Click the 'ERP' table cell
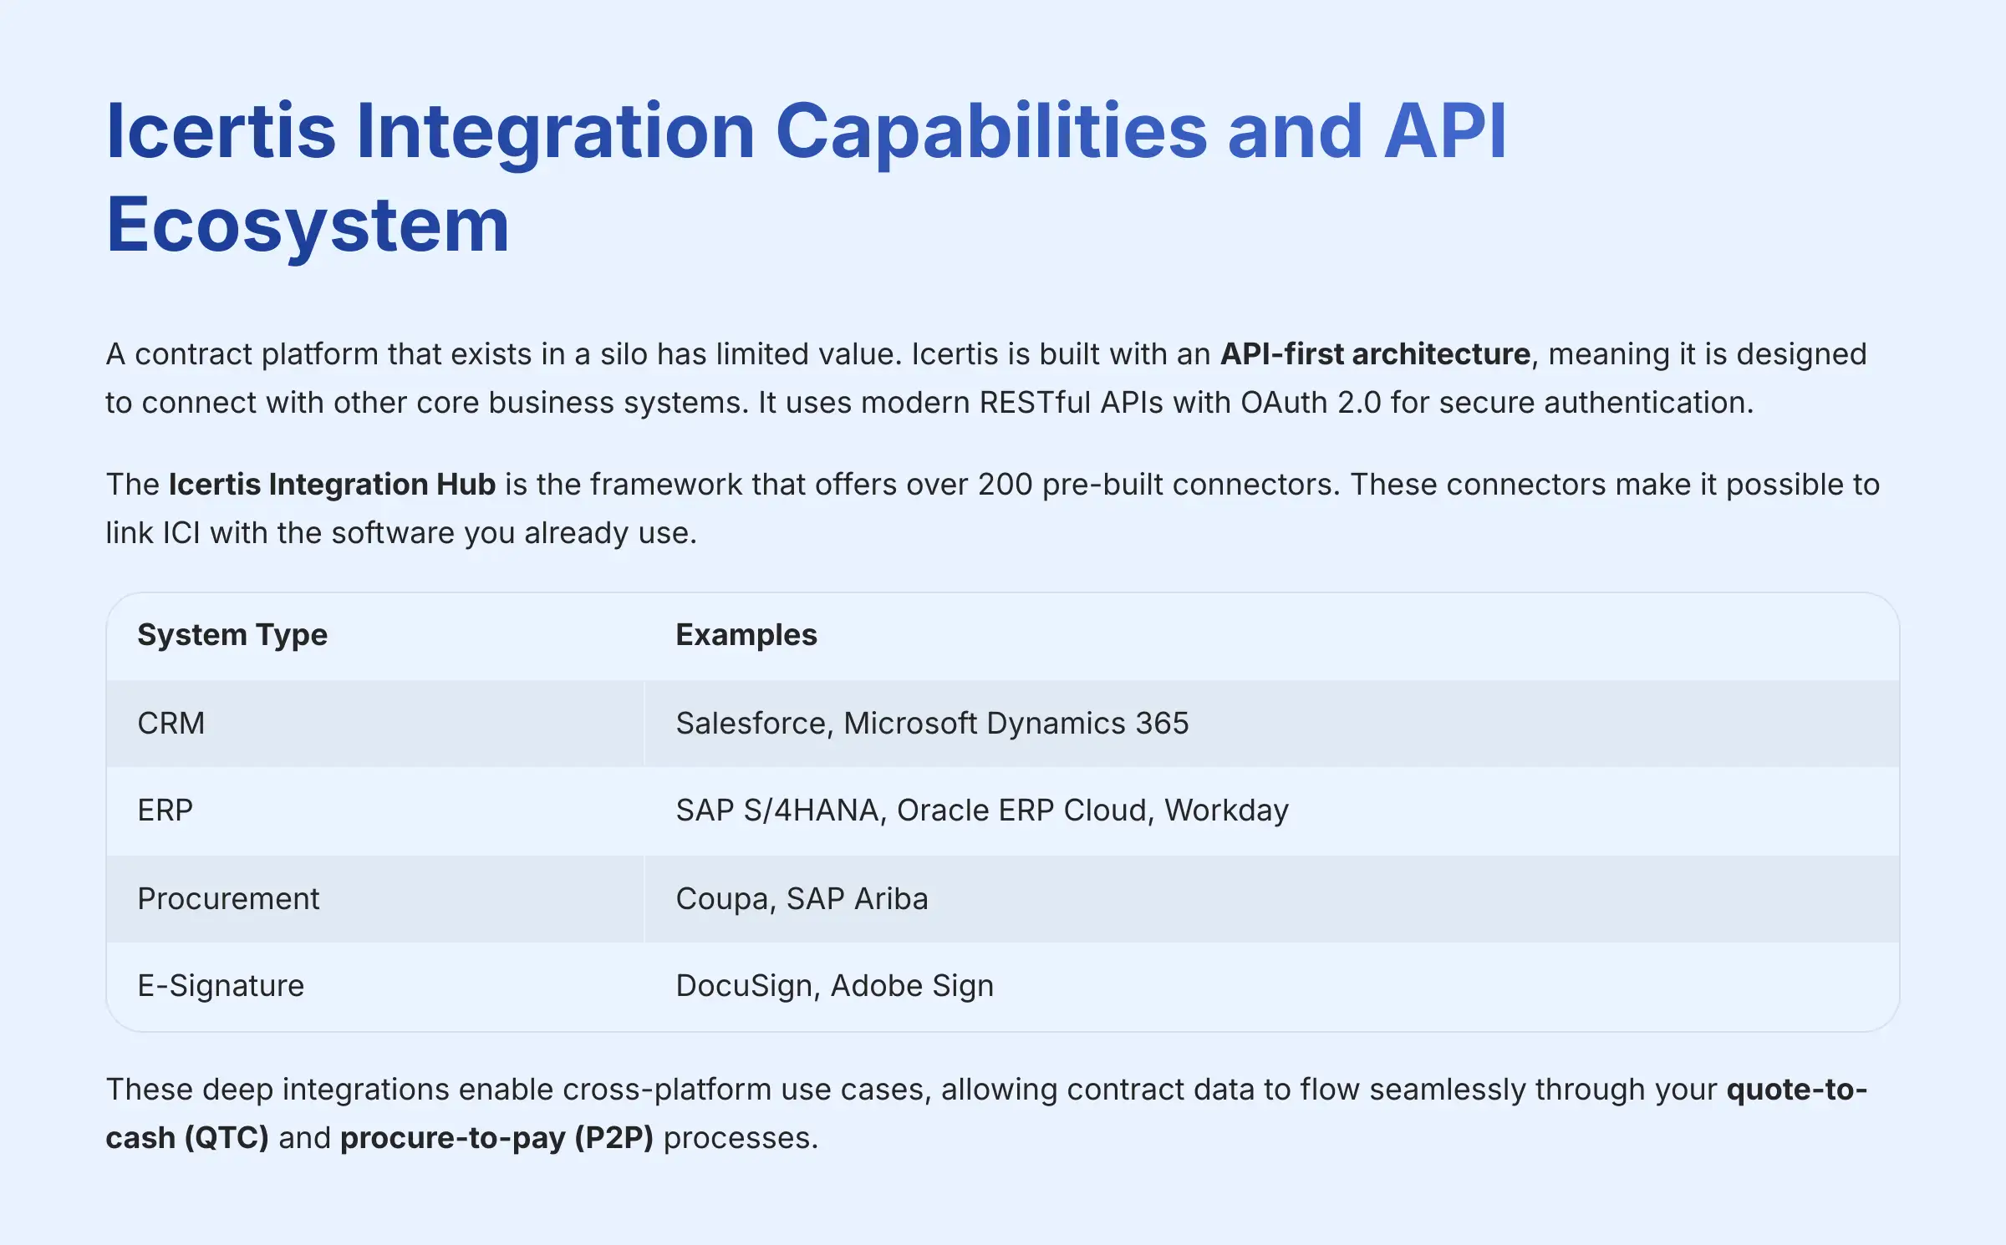 [x=375, y=811]
